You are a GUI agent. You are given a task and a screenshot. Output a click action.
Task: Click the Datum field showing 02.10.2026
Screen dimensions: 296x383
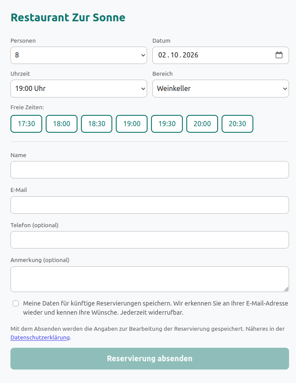click(x=221, y=55)
